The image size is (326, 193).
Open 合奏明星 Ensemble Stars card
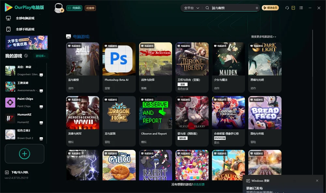tap(228, 121)
